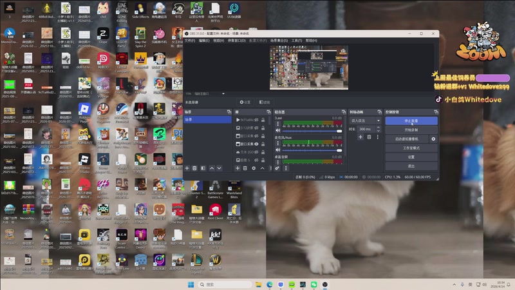Mute the 3.avi audio speaker icon
The image size is (515, 290).
click(x=277, y=131)
